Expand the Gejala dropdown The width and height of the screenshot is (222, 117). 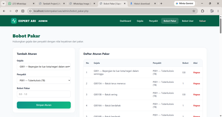pos(44,67)
